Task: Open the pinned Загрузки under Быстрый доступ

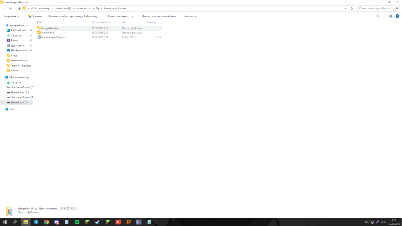Action: point(16,35)
